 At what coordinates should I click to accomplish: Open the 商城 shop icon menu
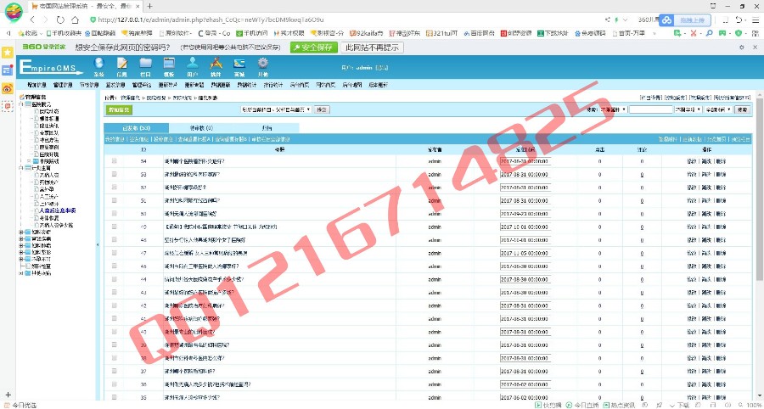239,67
